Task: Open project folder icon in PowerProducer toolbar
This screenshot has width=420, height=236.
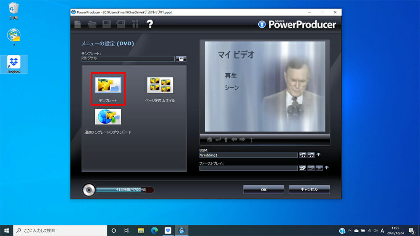Action: point(92,24)
